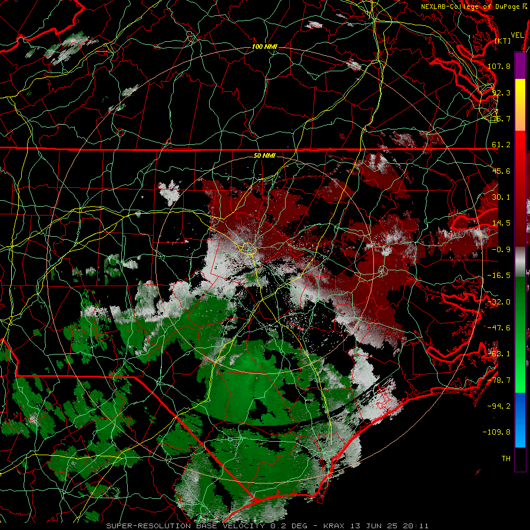This screenshot has height=530, width=530.
Task: Select the -47.6 legend value
Action: (x=499, y=328)
